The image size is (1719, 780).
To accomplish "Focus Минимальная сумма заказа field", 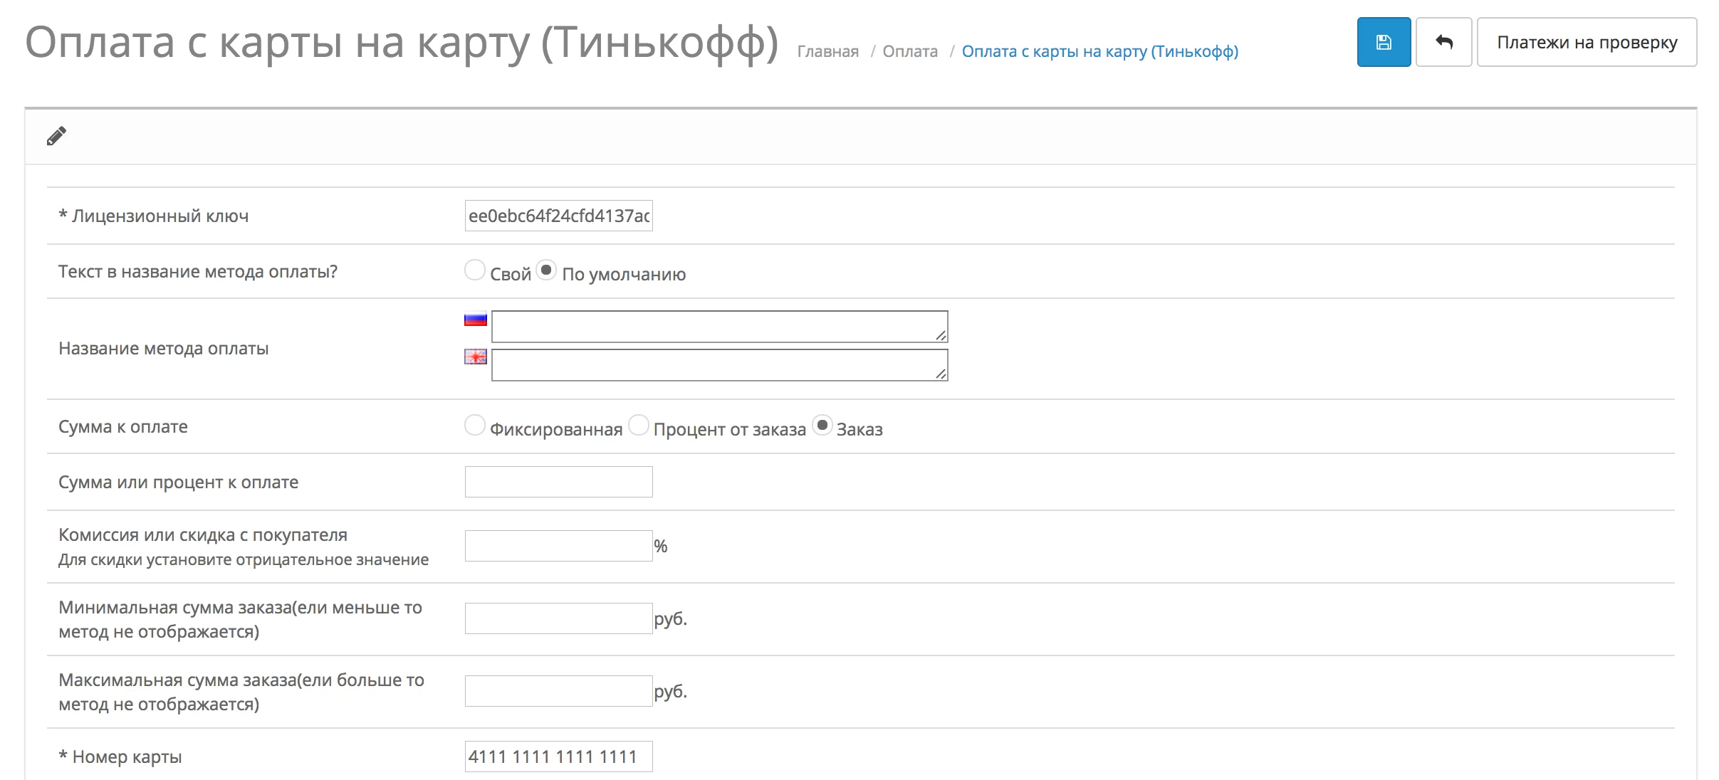I will [x=558, y=618].
